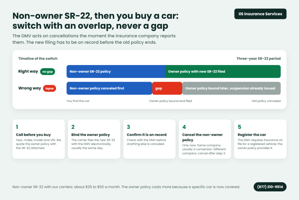
Task: Click the 'Wrong way' row label
Action: point(29,88)
